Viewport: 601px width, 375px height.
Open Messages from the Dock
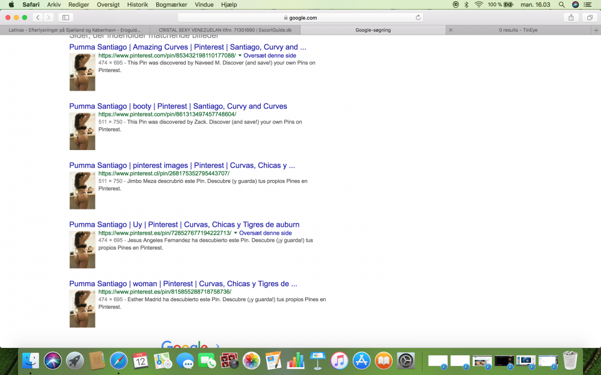pos(185,361)
